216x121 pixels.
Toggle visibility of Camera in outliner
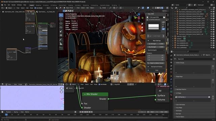point(211,39)
